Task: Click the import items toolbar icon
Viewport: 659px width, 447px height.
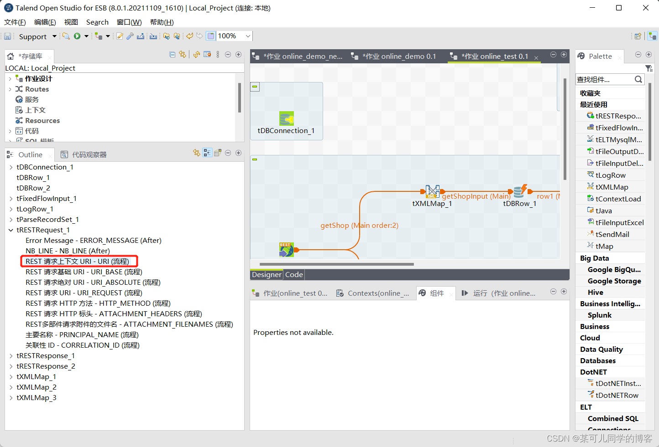Action: pos(153,36)
